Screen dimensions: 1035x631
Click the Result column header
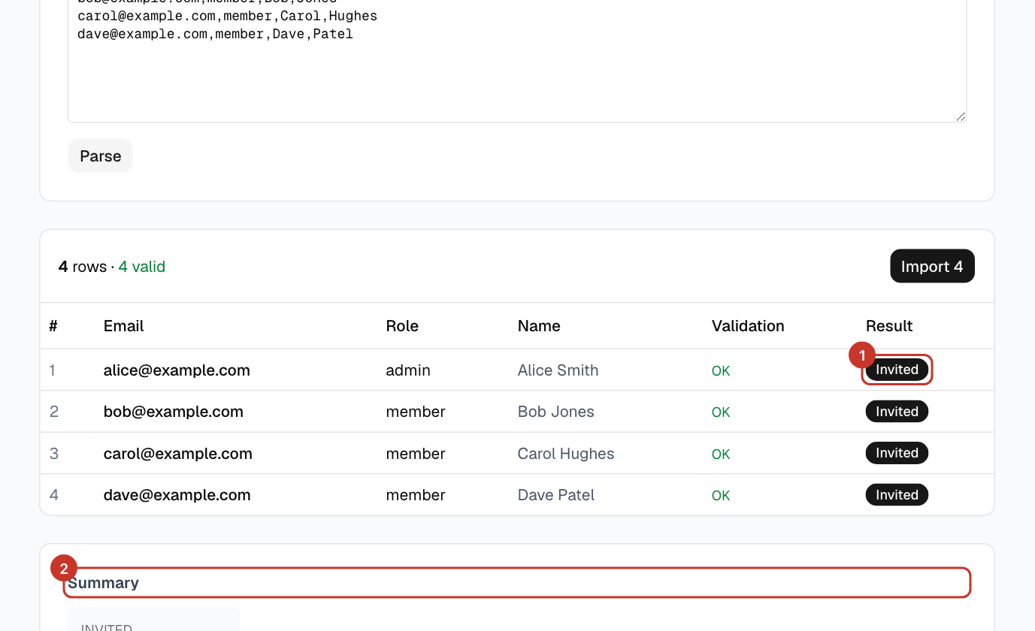(x=889, y=326)
